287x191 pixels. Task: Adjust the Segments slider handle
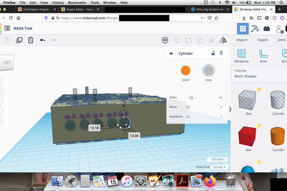coord(188,117)
